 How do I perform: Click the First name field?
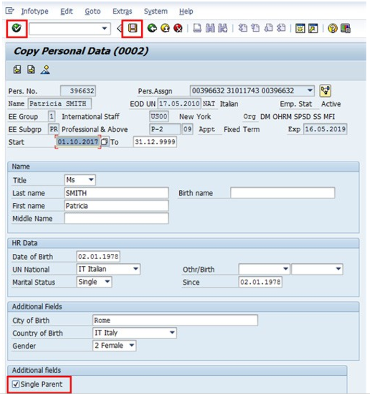click(116, 205)
